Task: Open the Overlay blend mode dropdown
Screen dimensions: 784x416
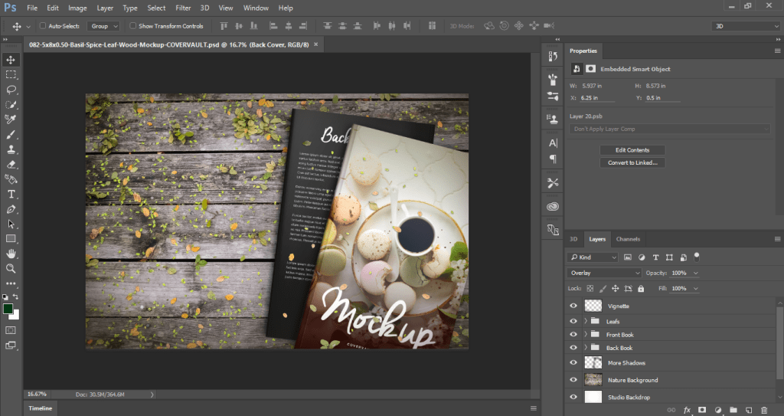Action: click(x=605, y=273)
